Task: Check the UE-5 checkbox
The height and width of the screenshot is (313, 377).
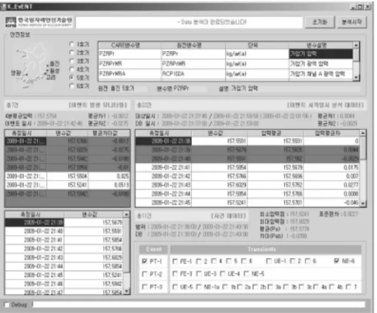Action: (x=175, y=286)
